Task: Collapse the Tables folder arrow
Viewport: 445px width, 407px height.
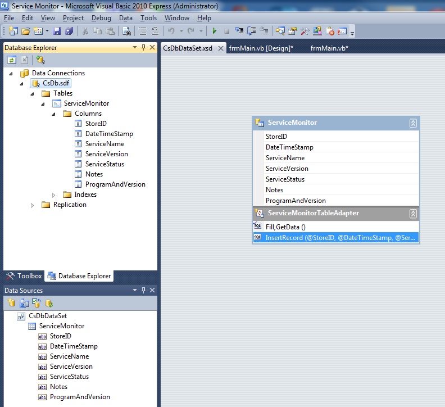Action: coord(32,94)
